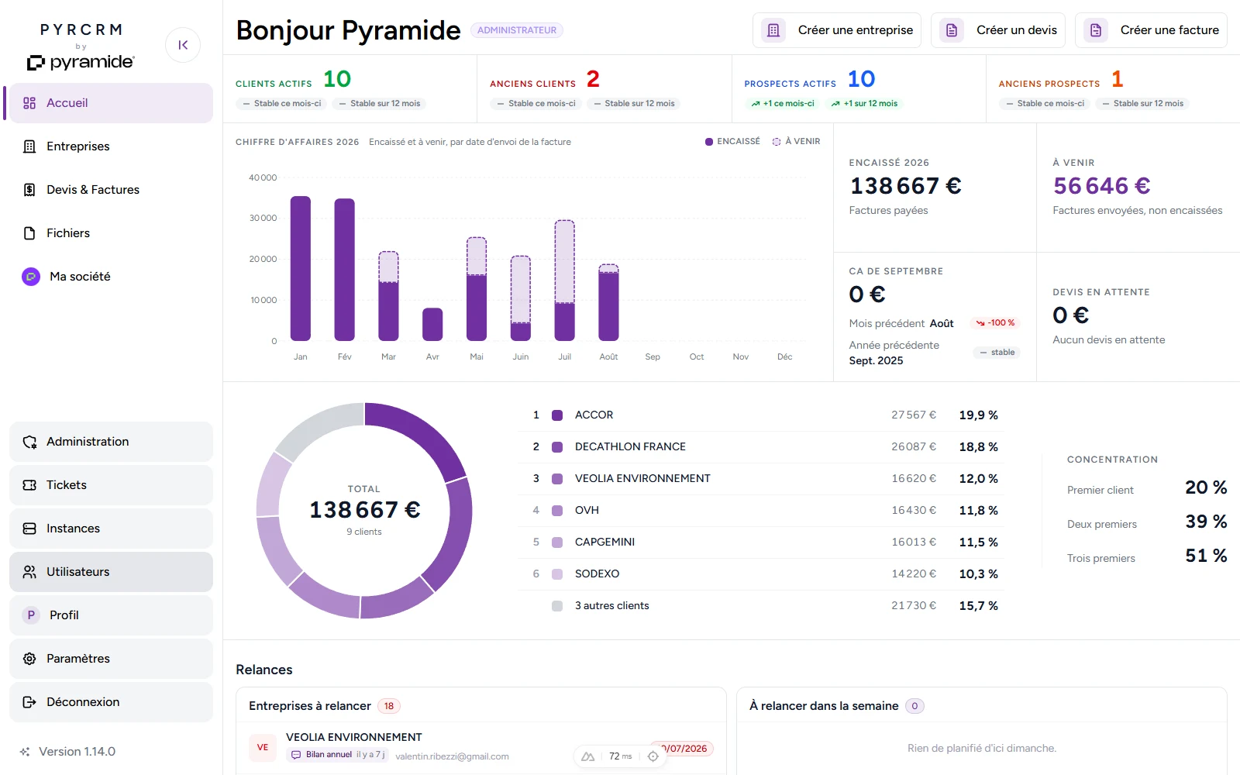This screenshot has width=1240, height=775.
Task: Click the Version 1.14.0 label
Action: coord(77,752)
